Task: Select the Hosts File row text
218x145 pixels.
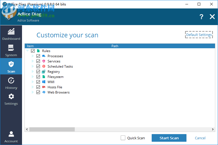Action: (x=55, y=87)
